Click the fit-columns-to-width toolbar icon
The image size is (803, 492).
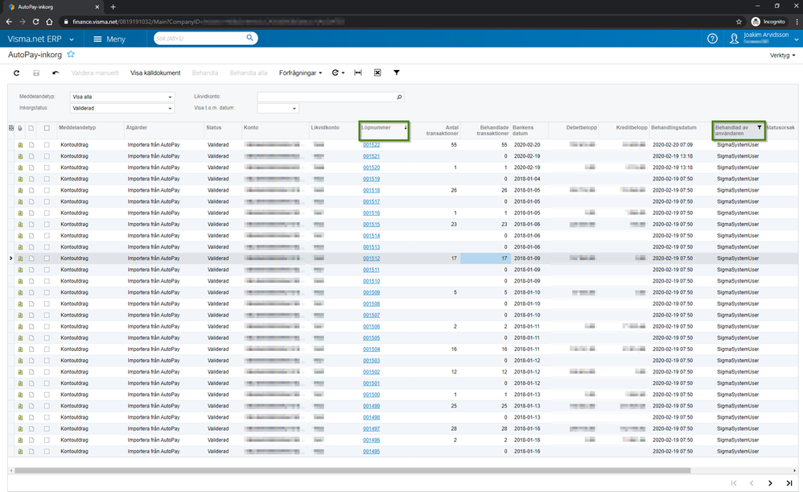[x=357, y=72]
